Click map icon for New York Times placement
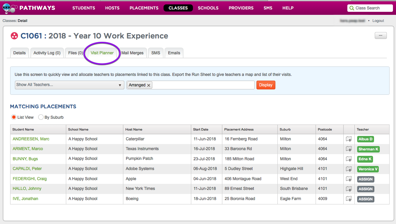This screenshot has height=224, width=396. click(x=349, y=189)
